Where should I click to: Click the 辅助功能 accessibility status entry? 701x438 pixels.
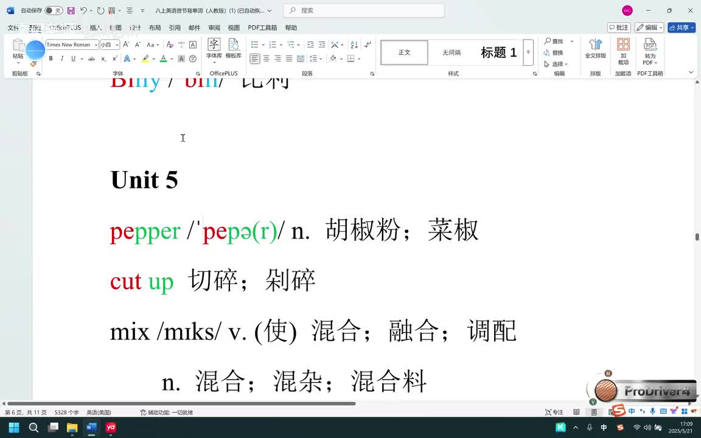167,412
